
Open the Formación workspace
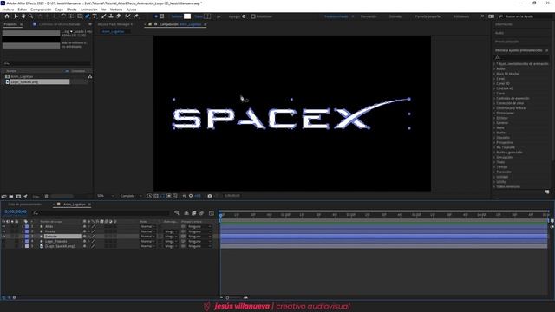pyautogui.click(x=369, y=16)
